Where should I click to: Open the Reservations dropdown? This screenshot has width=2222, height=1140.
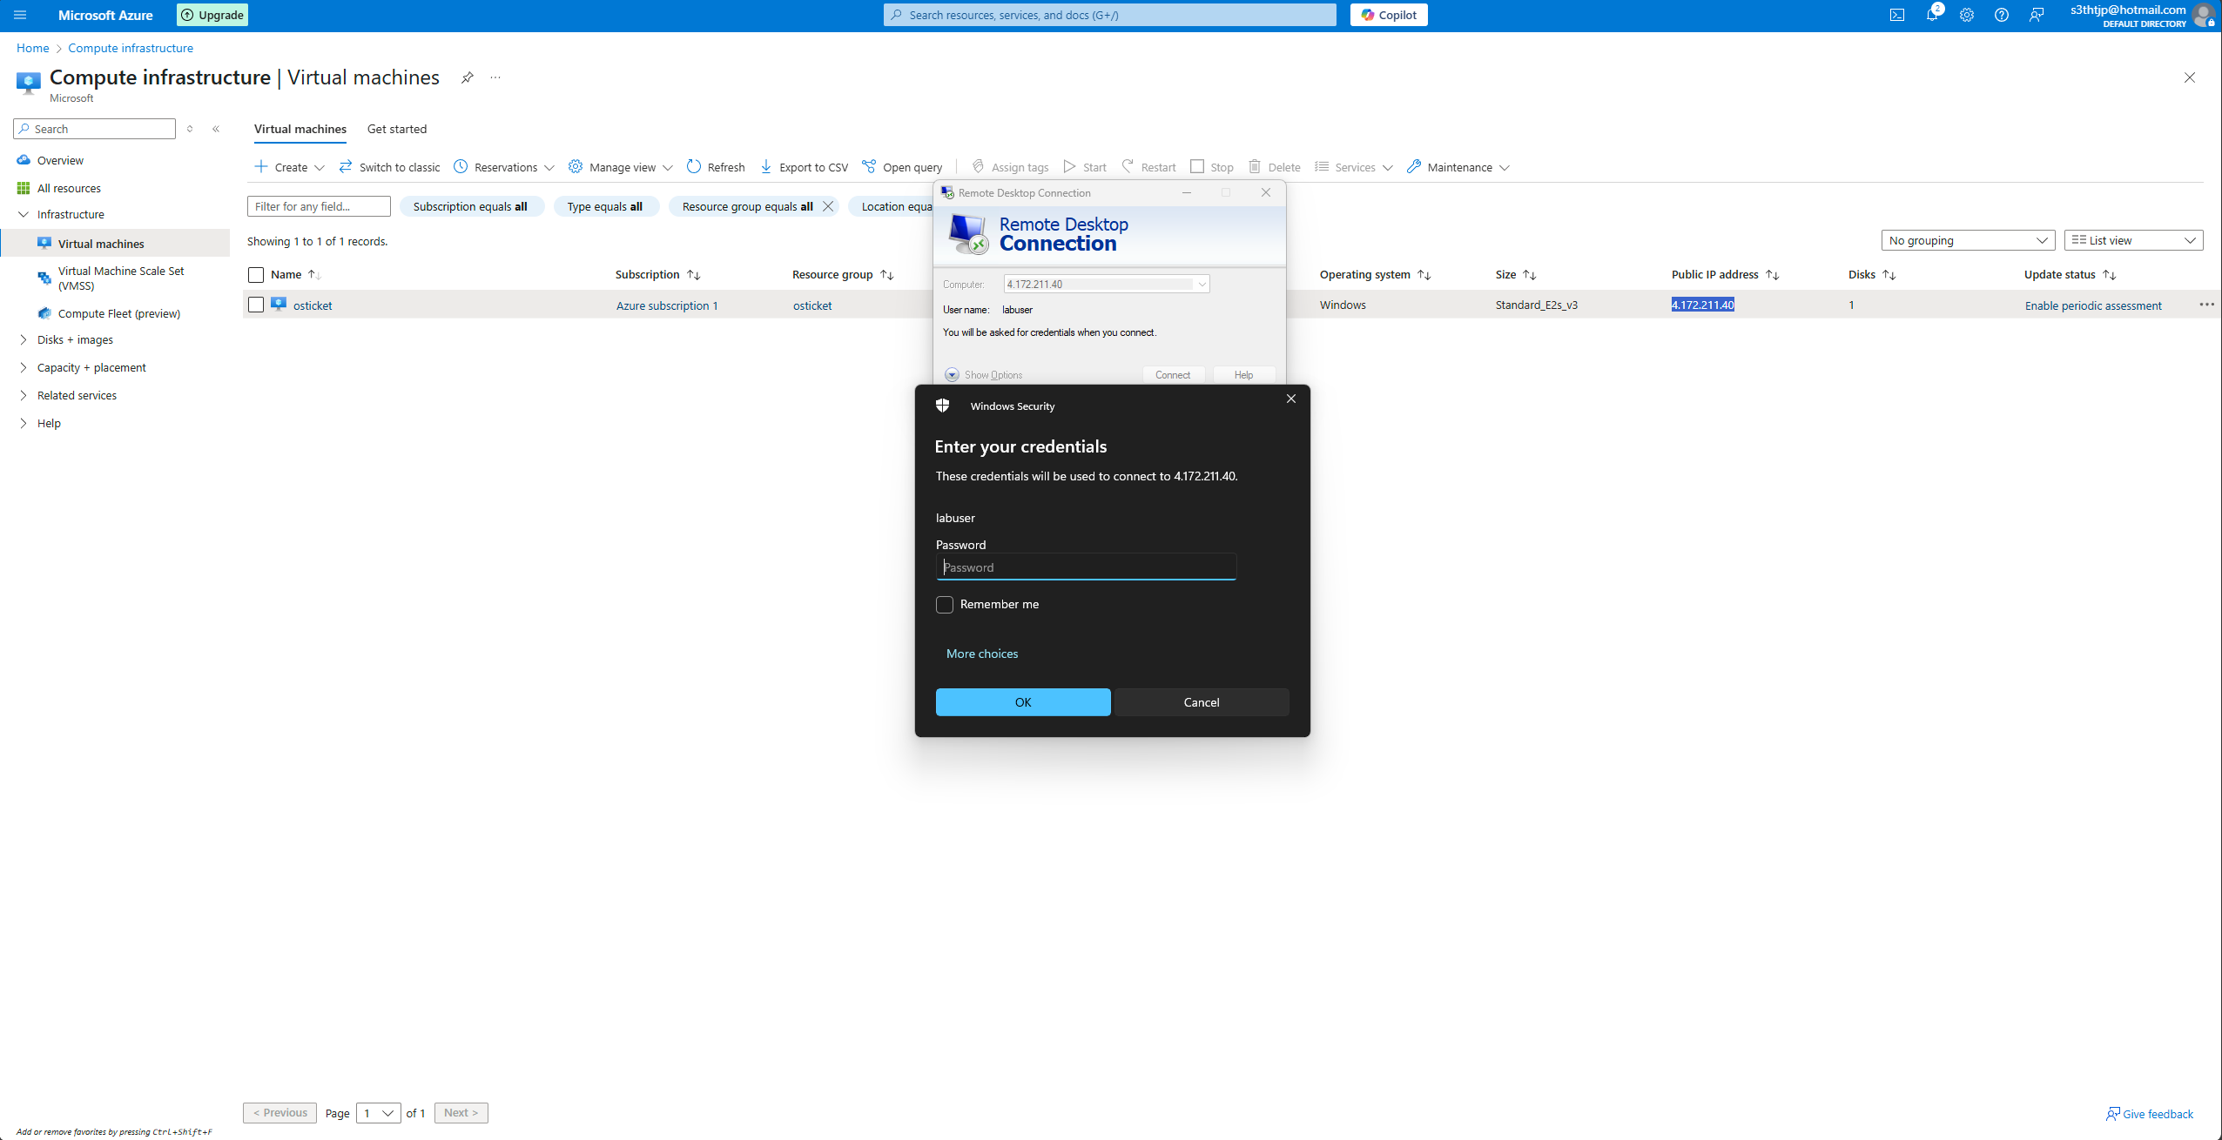pyautogui.click(x=504, y=167)
